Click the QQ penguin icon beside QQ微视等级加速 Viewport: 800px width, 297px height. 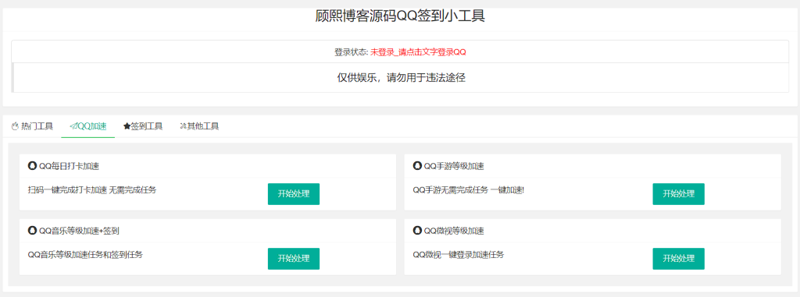pos(417,231)
